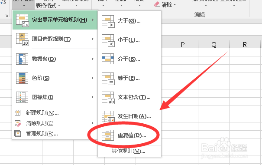Viewport: 262px width, 165px height.
Task: Choose New Rule (新建规则) entry
Action: tap(55, 113)
